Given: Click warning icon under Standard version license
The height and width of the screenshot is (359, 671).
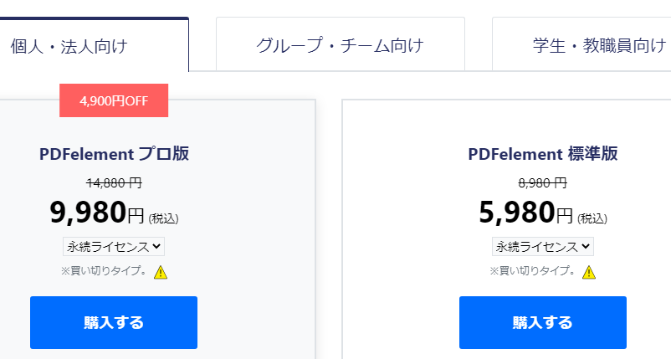Looking at the screenshot, I should [589, 272].
